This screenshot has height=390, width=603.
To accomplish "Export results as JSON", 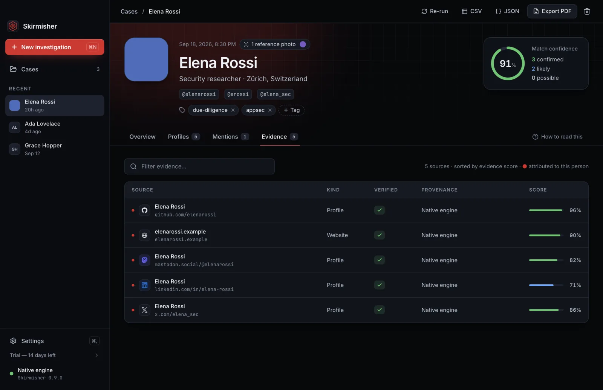I will coord(507,11).
